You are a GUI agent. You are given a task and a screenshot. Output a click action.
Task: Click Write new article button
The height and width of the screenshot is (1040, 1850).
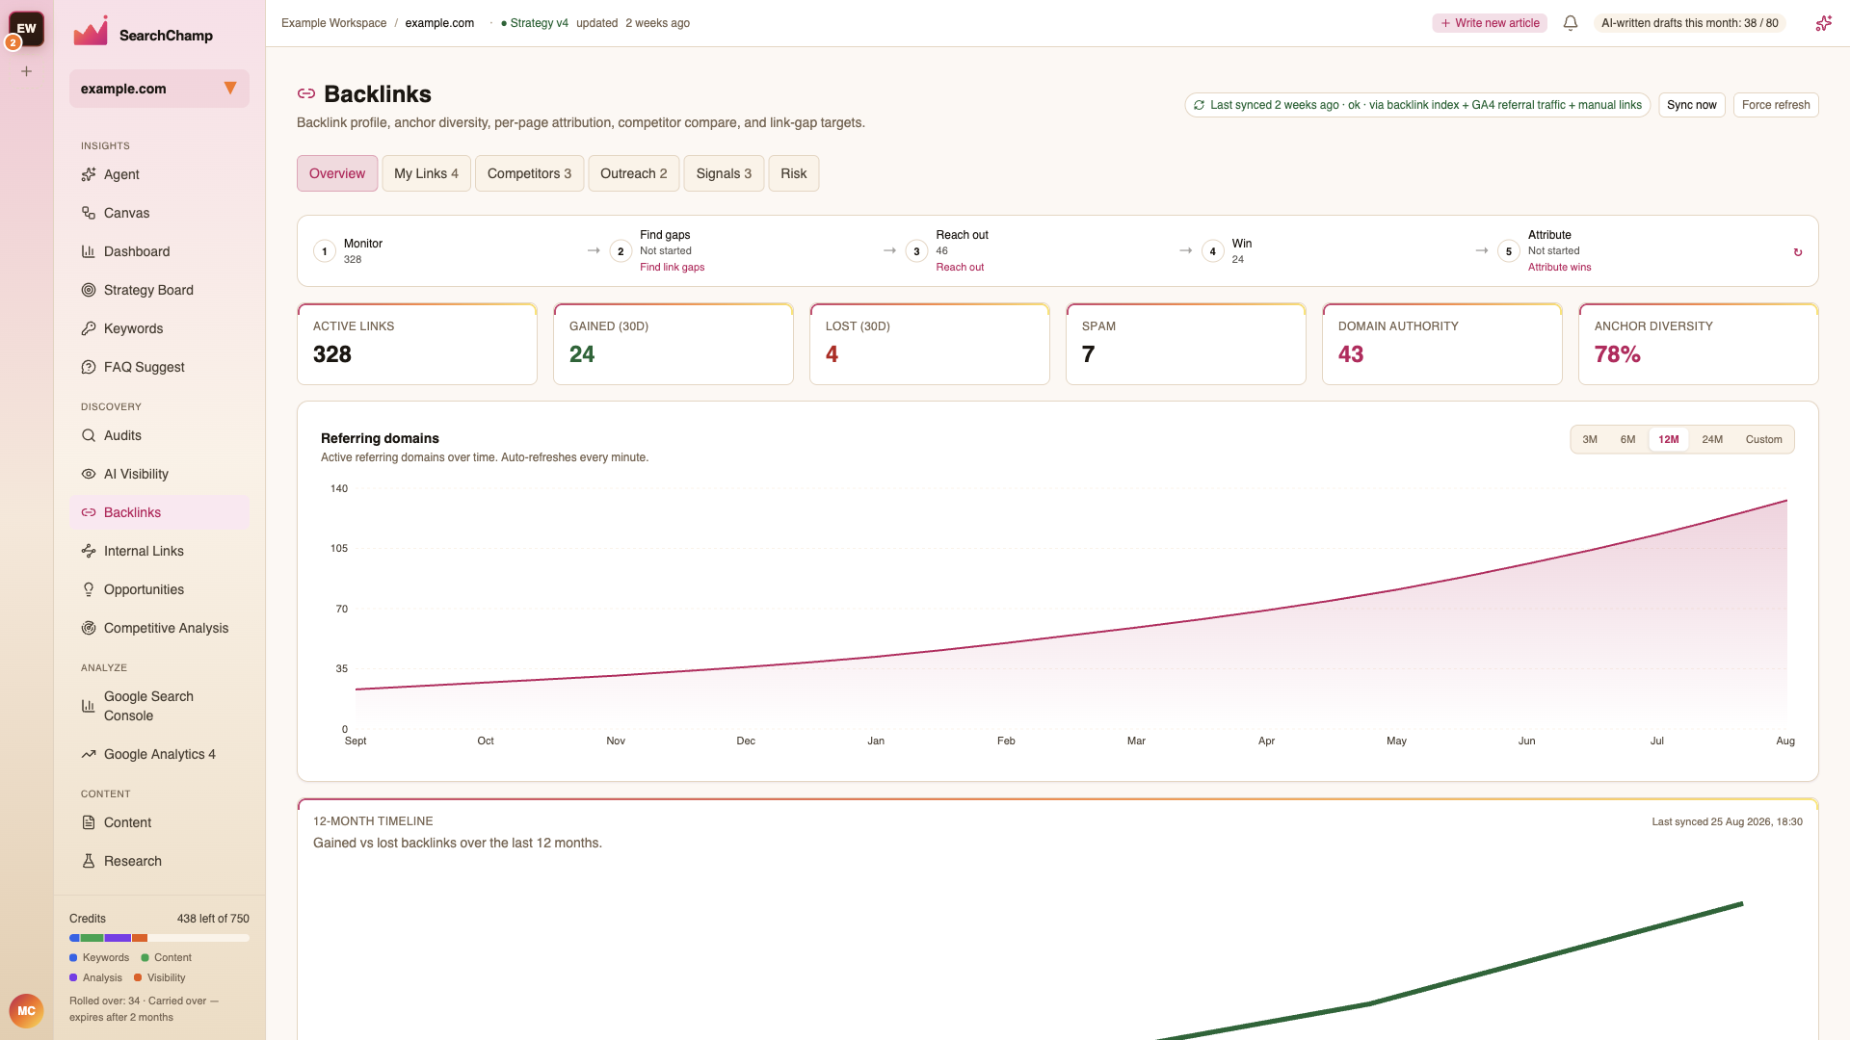click(1490, 23)
